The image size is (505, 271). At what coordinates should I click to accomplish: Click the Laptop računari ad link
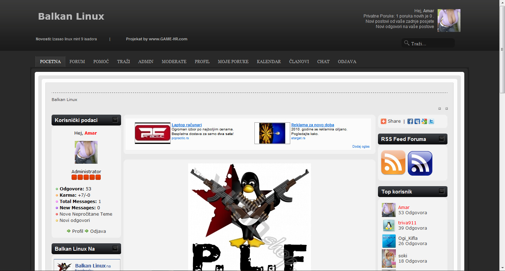pos(187,125)
